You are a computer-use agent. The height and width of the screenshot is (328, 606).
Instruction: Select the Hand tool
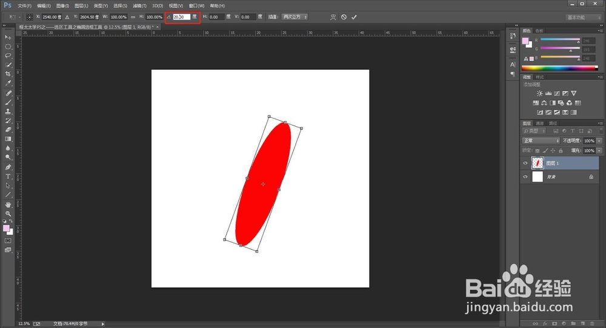coord(8,204)
